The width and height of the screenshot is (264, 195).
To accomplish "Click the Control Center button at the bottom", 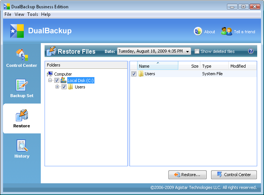I will [234, 175].
